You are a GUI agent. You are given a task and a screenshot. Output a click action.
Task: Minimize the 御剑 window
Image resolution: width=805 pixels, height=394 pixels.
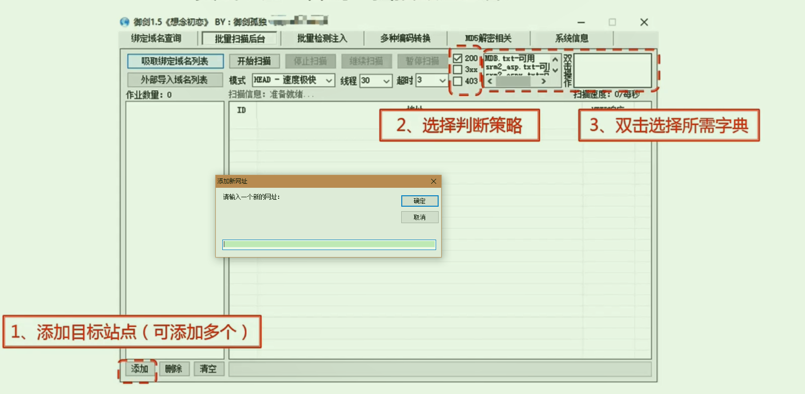point(581,22)
